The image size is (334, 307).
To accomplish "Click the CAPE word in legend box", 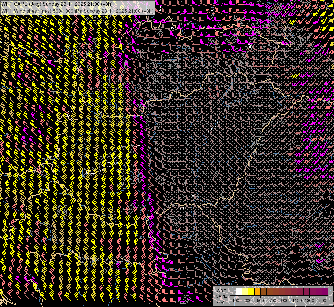I will (221, 296).
